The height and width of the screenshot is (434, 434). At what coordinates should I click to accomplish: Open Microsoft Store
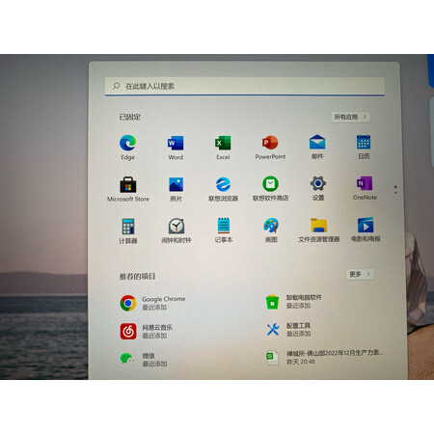pos(128,189)
